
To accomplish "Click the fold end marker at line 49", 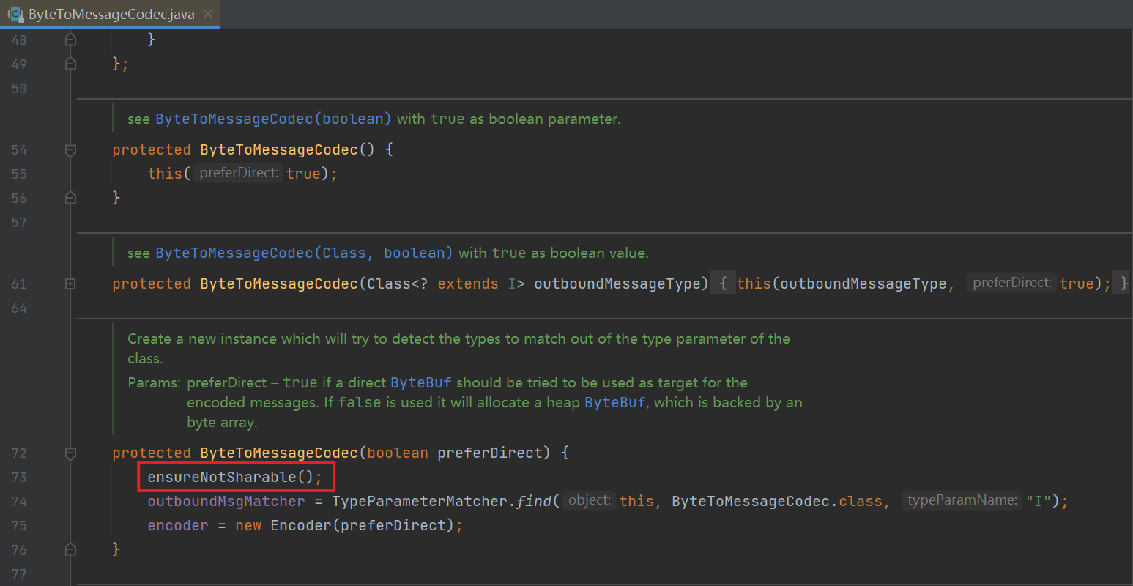I will point(70,64).
